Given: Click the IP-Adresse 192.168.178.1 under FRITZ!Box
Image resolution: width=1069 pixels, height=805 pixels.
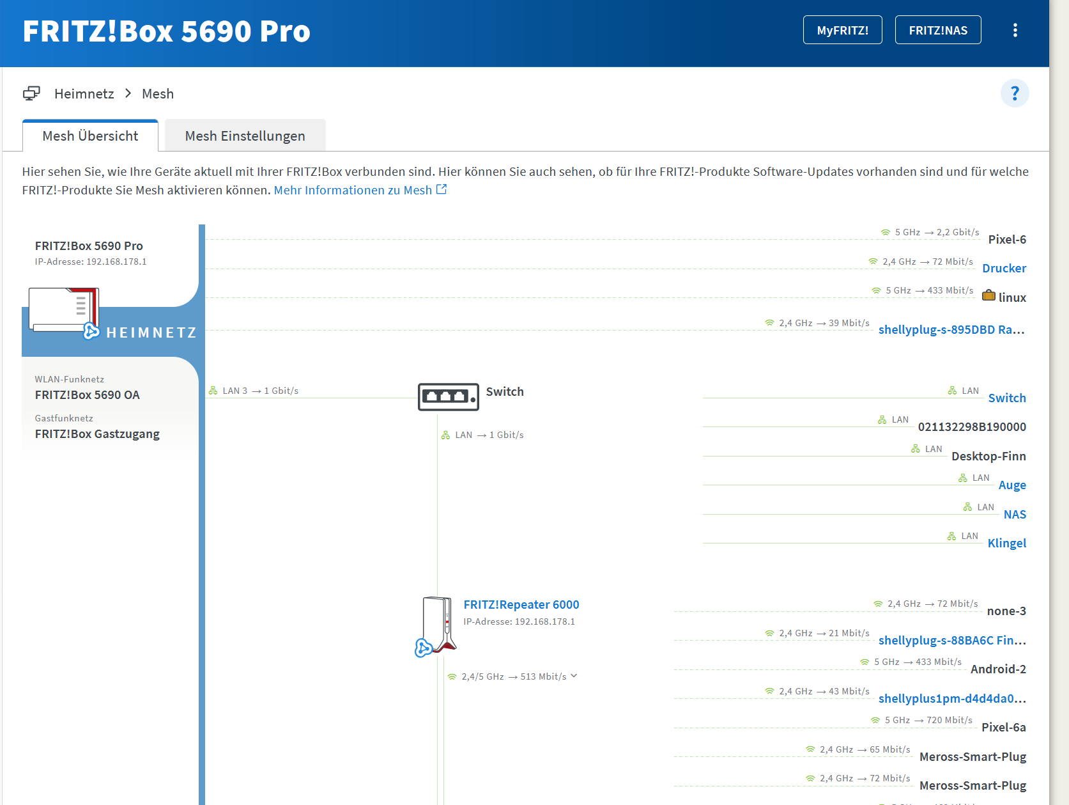Looking at the screenshot, I should click(x=91, y=262).
